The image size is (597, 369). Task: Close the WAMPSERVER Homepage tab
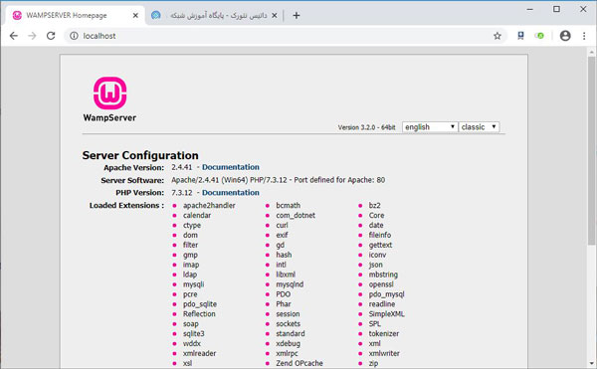[135, 16]
